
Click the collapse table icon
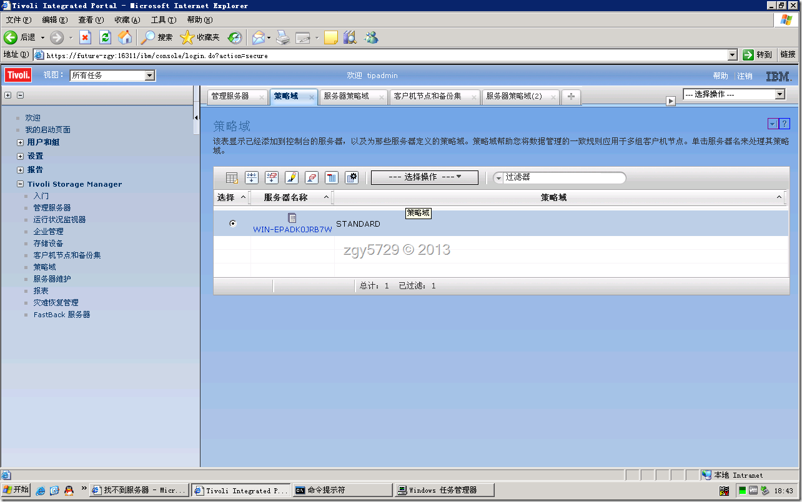(332, 178)
